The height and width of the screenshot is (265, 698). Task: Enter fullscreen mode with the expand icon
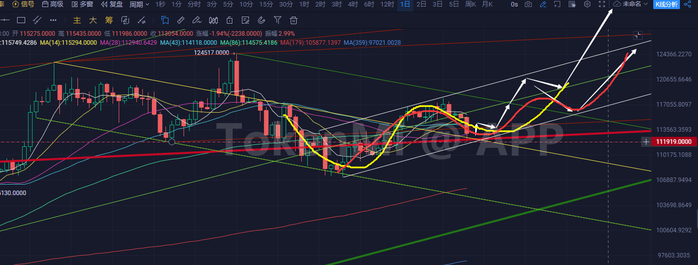pyautogui.click(x=602, y=5)
